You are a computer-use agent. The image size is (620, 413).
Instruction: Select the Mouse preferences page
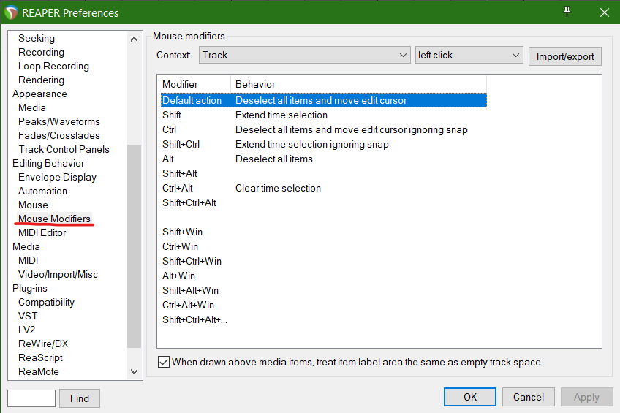click(x=33, y=205)
